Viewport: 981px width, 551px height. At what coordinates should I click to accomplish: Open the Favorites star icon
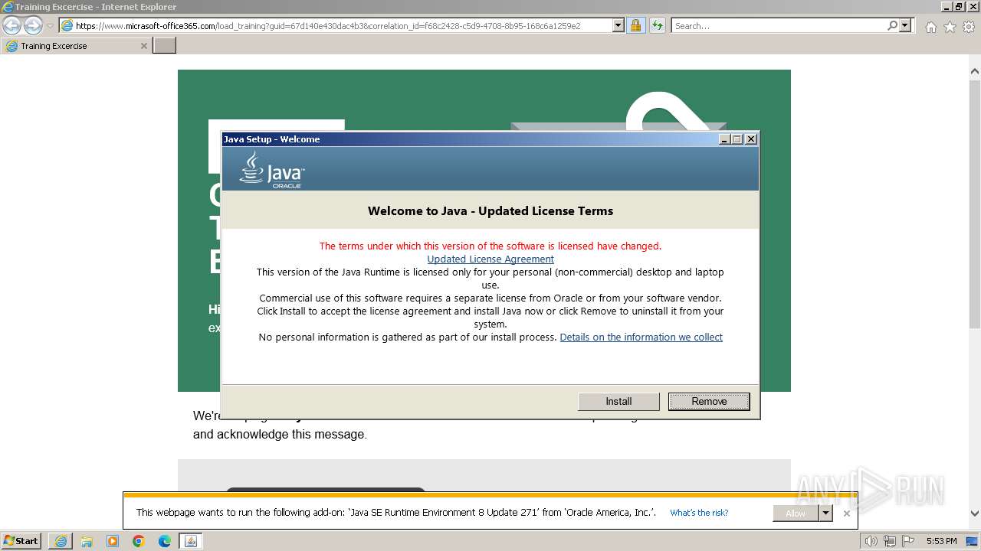click(x=950, y=27)
